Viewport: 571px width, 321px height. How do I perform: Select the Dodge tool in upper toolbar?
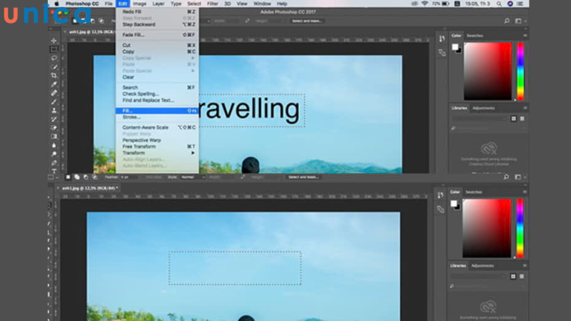pos(54,154)
